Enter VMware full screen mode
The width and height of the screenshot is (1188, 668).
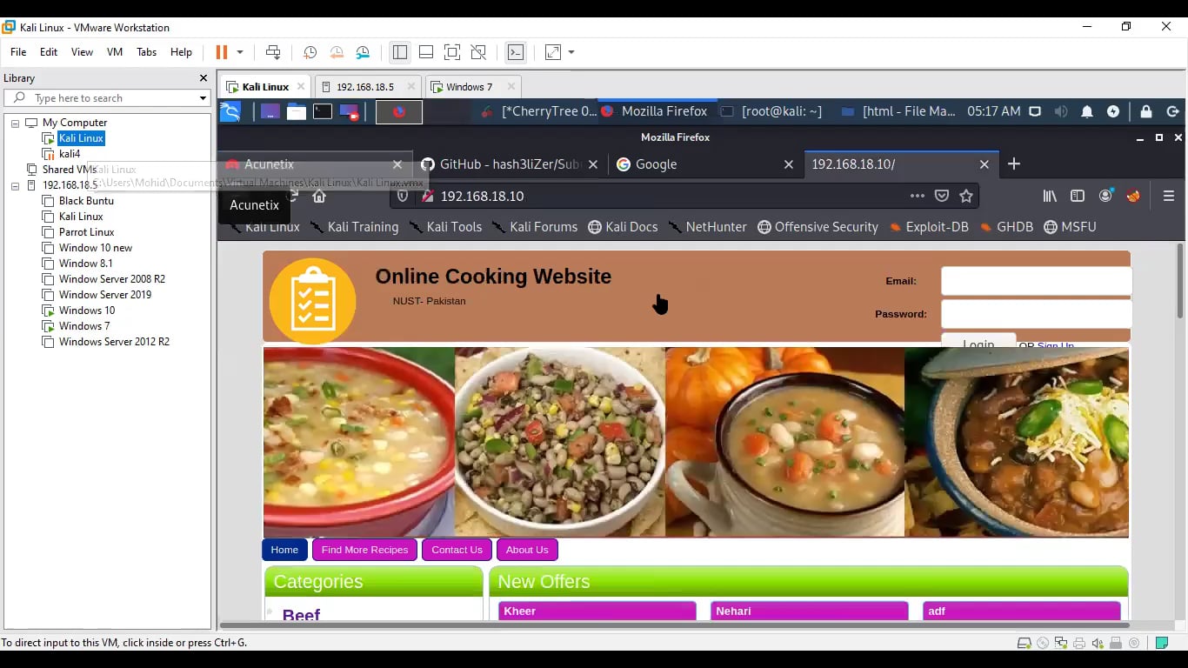(x=452, y=52)
